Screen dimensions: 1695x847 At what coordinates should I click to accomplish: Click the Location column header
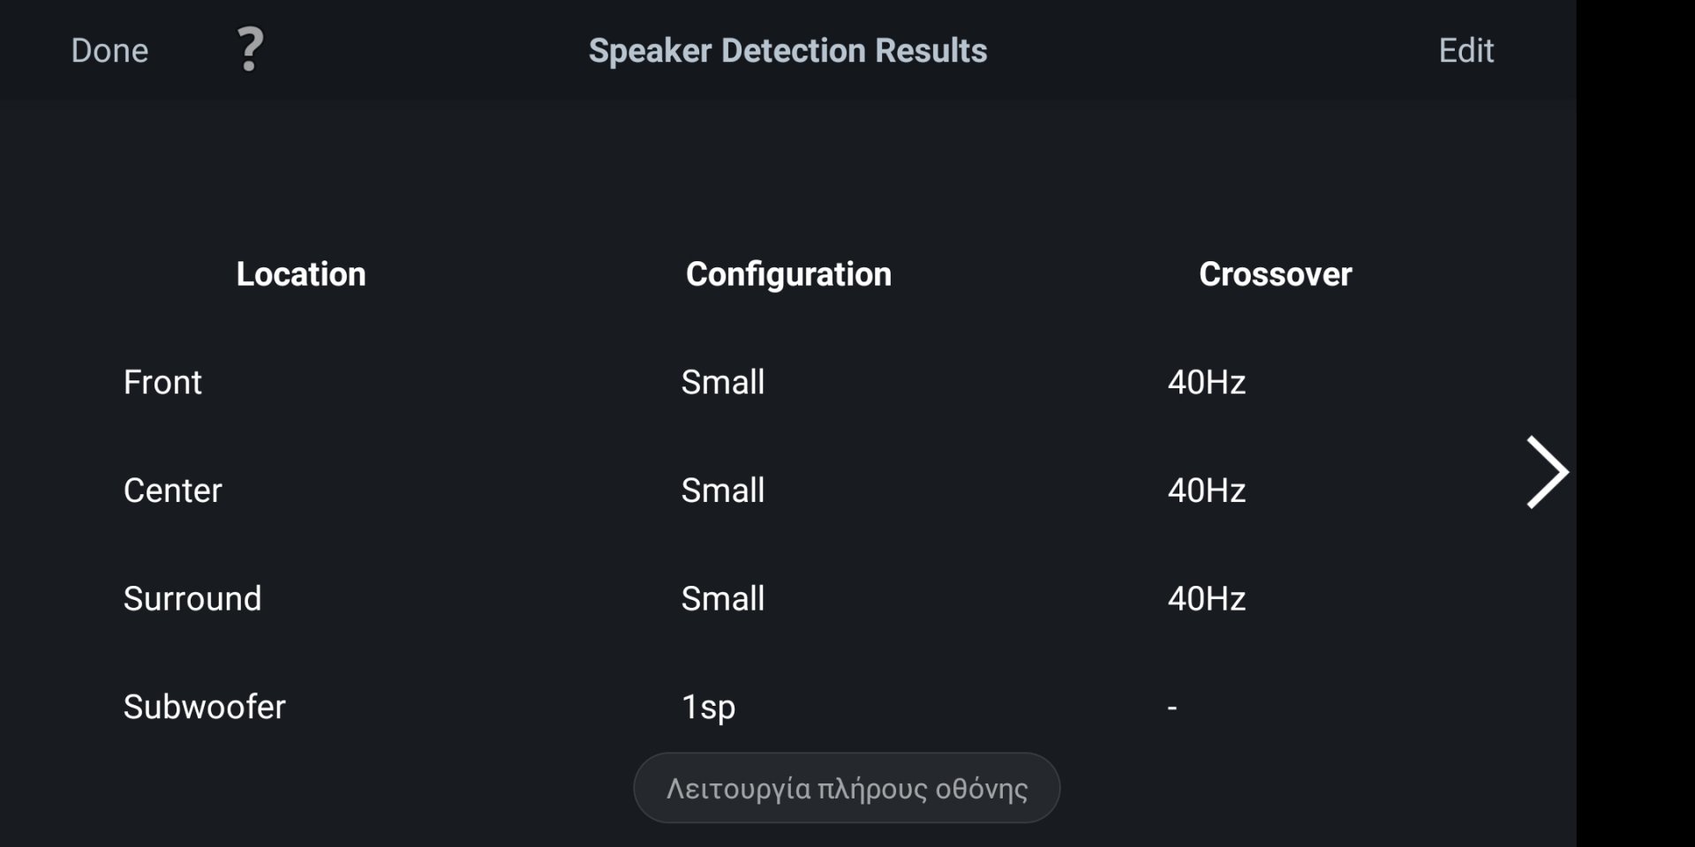pos(301,274)
